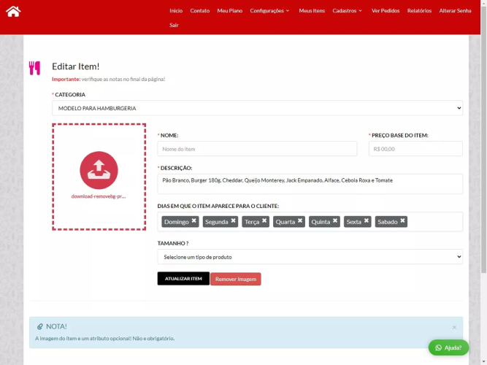Open the WhatsApp Ajuda chat button
Viewport: 487px width, 365px height.
tap(448, 347)
